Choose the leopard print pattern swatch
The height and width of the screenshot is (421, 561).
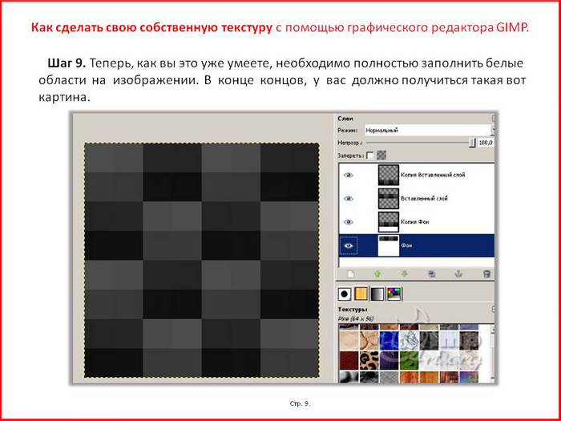click(x=369, y=360)
